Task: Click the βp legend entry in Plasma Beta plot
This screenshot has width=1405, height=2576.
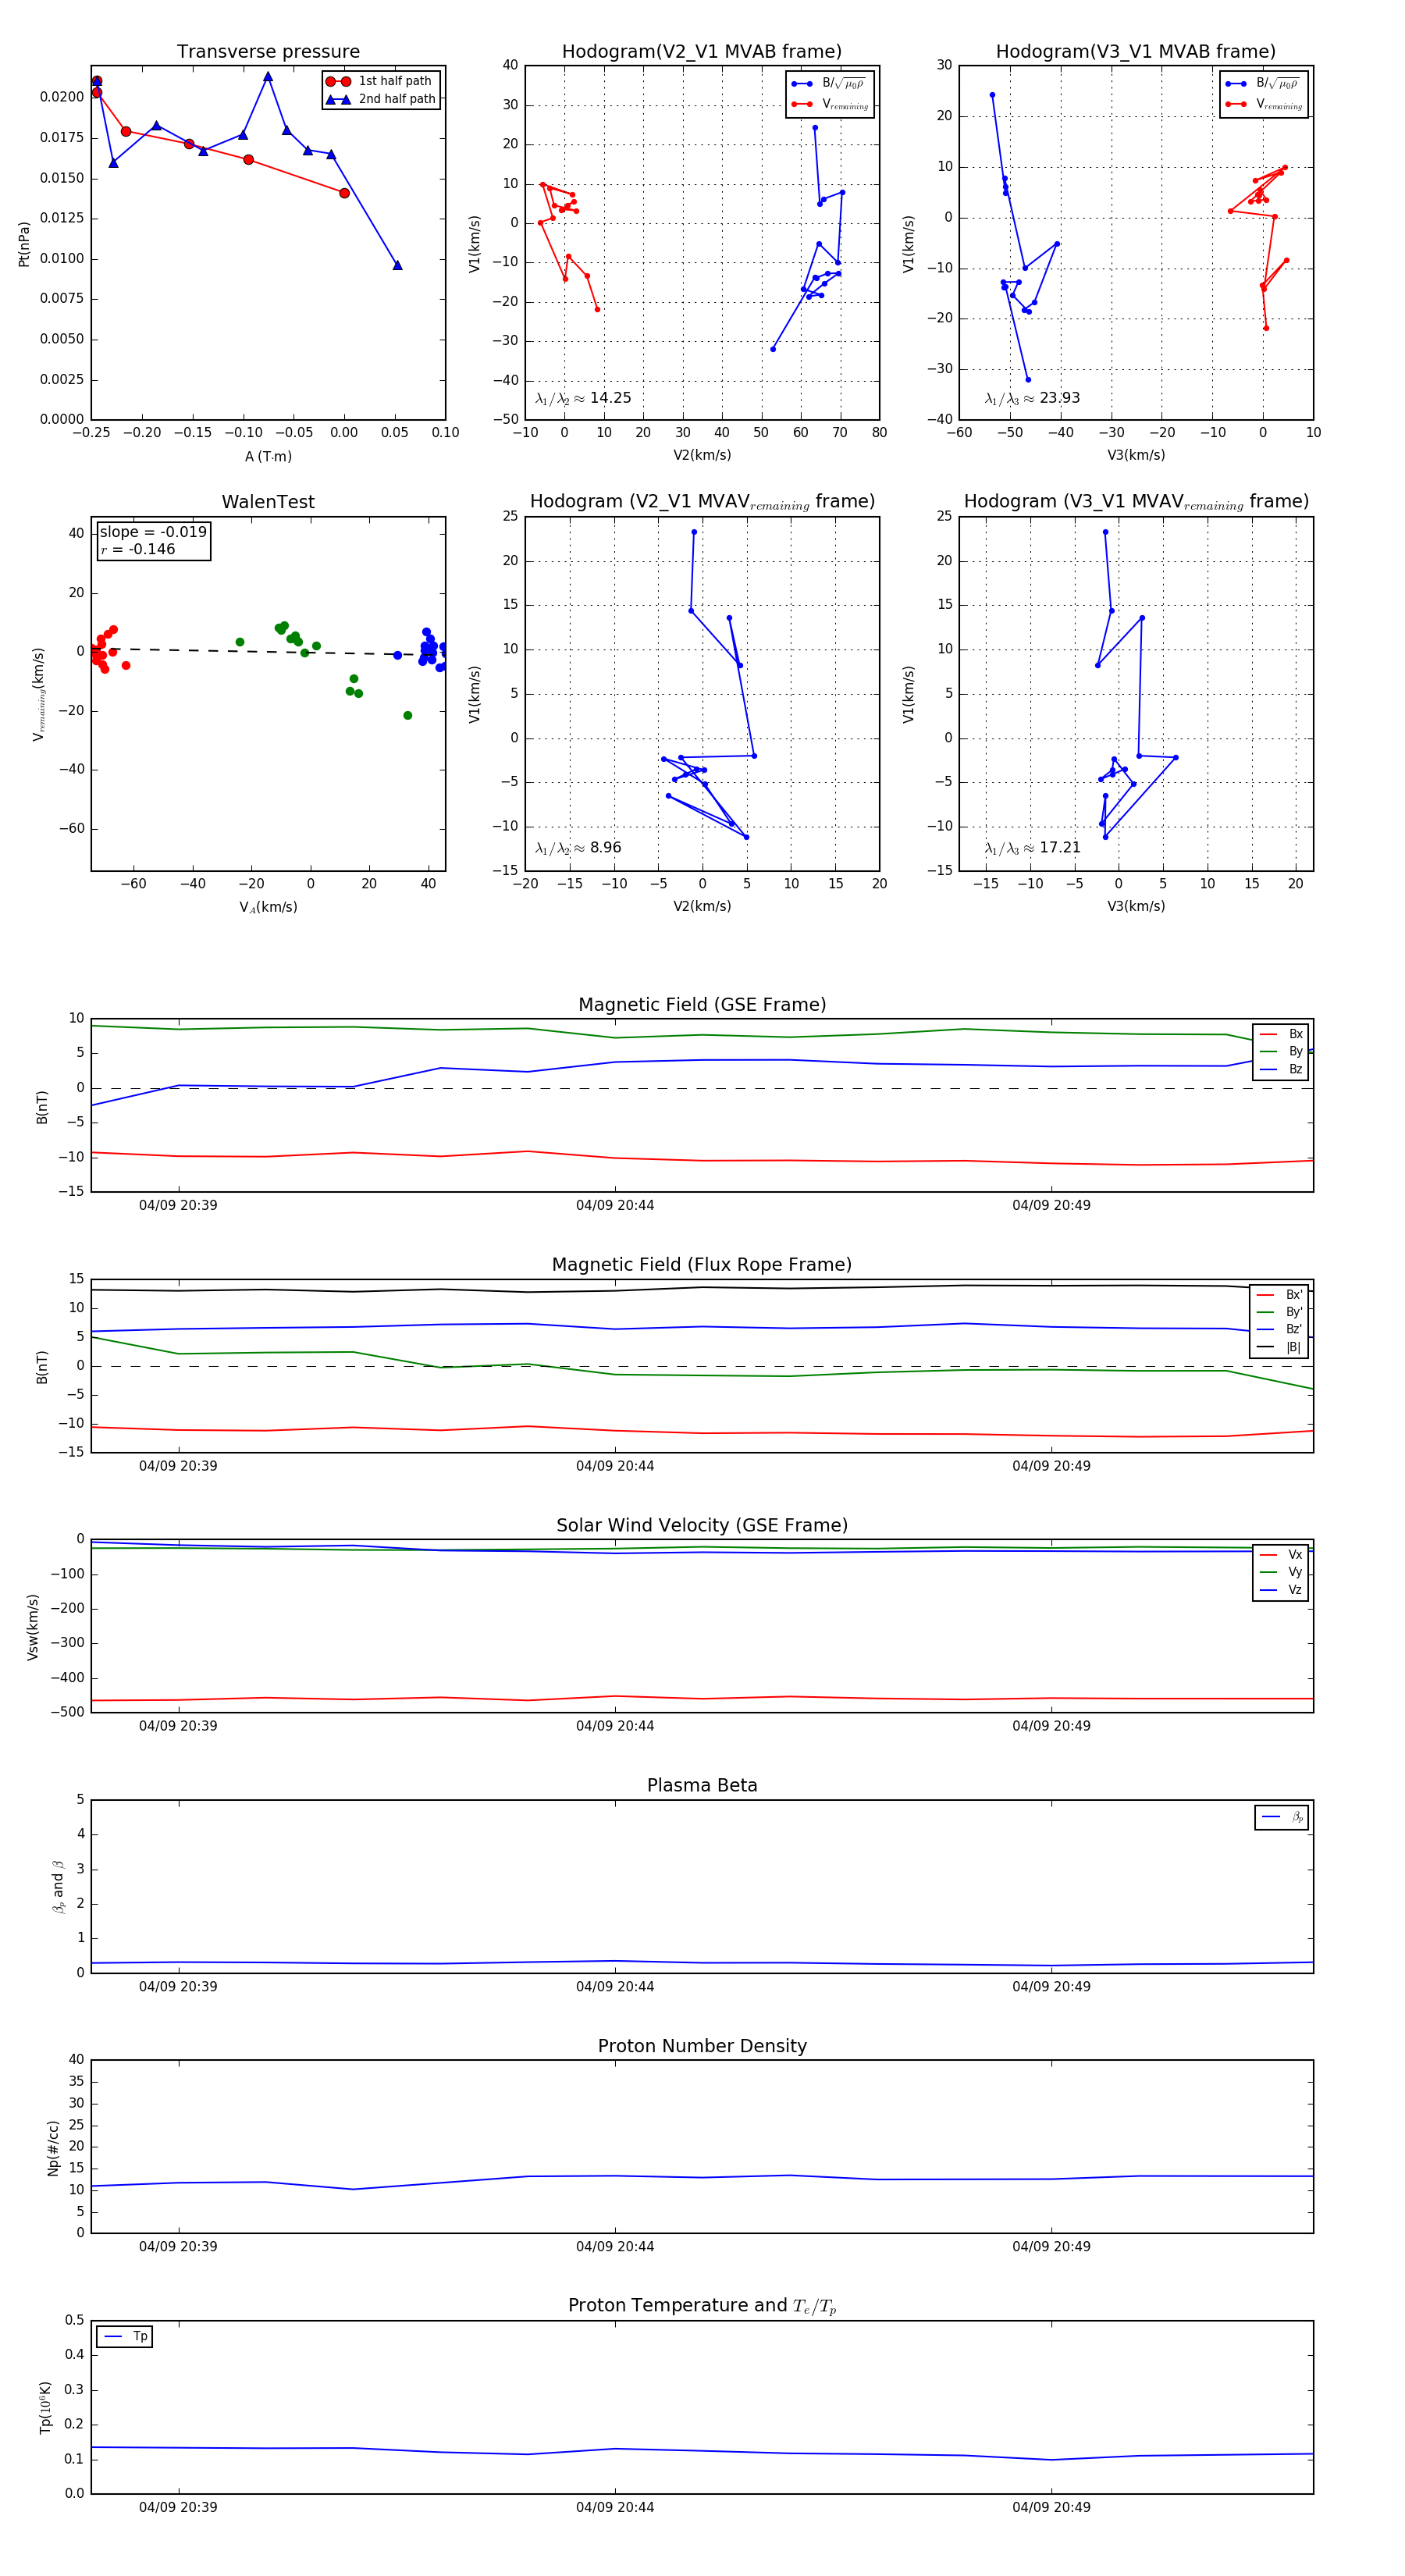Action: [x=1282, y=1817]
